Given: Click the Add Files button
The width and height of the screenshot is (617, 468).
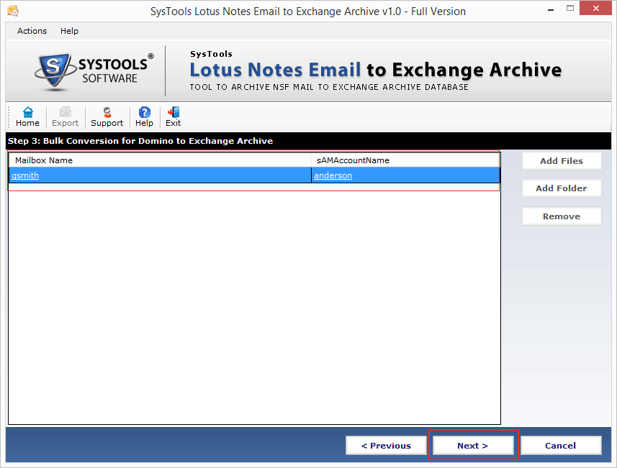Looking at the screenshot, I should (562, 161).
